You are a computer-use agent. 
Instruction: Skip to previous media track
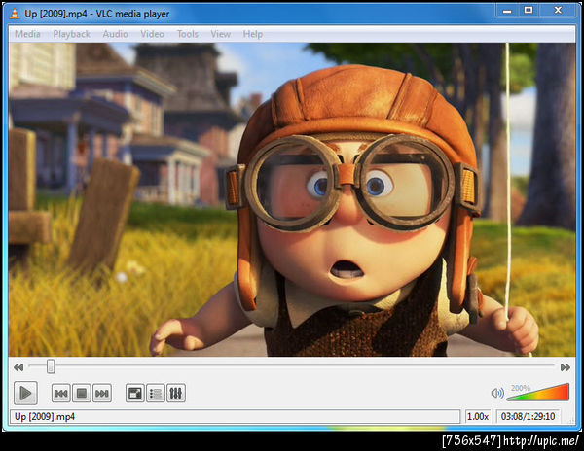tap(60, 393)
